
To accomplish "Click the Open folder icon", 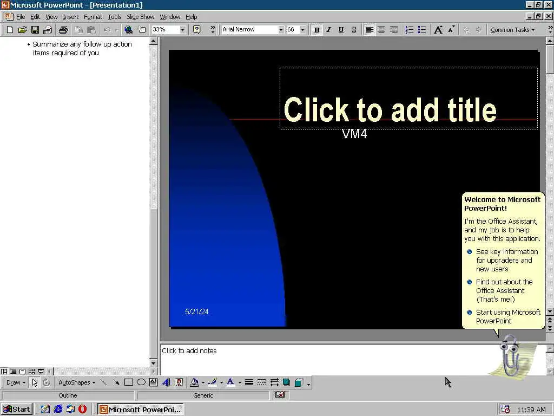I will coord(22,30).
